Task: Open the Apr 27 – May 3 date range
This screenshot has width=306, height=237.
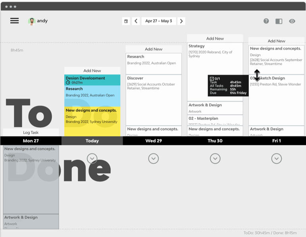Action: click(x=158, y=21)
